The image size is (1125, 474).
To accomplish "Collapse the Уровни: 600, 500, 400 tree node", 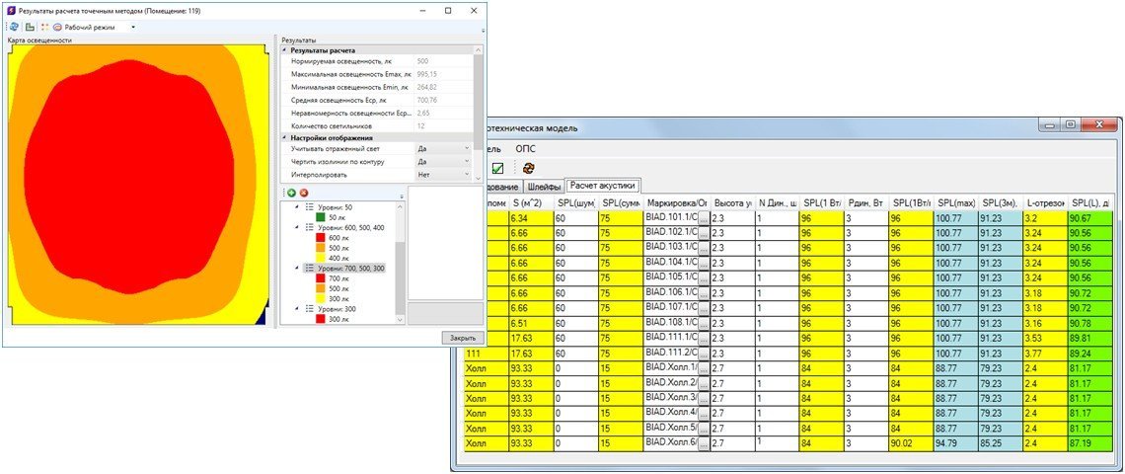I will [297, 227].
